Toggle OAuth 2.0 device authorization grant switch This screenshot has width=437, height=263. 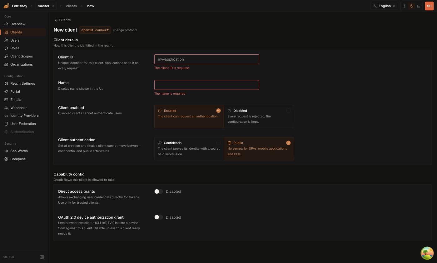[x=159, y=217]
